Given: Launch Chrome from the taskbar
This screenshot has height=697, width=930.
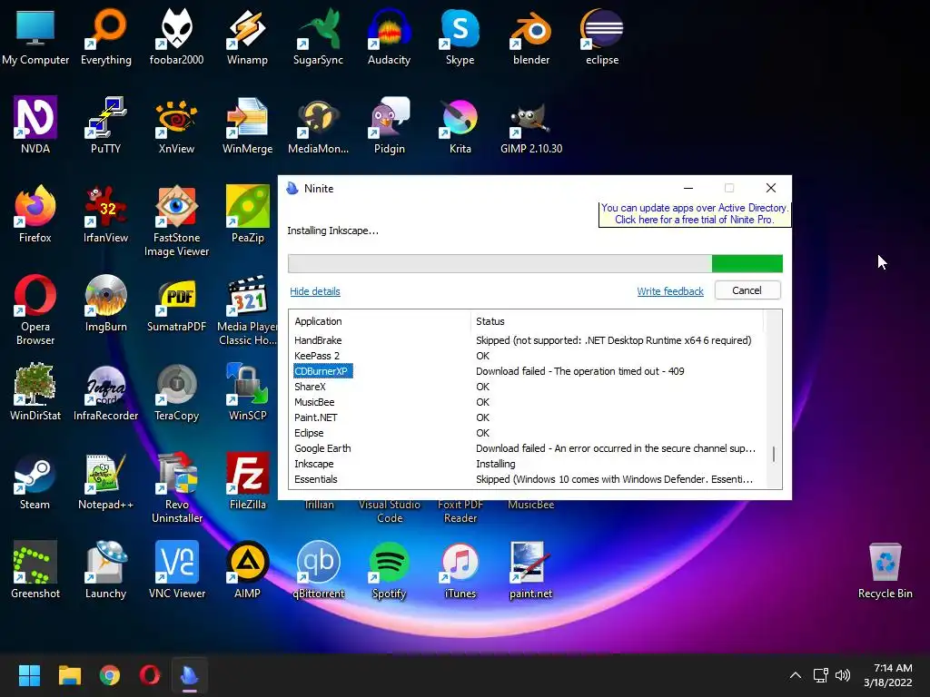Looking at the screenshot, I should [x=110, y=675].
